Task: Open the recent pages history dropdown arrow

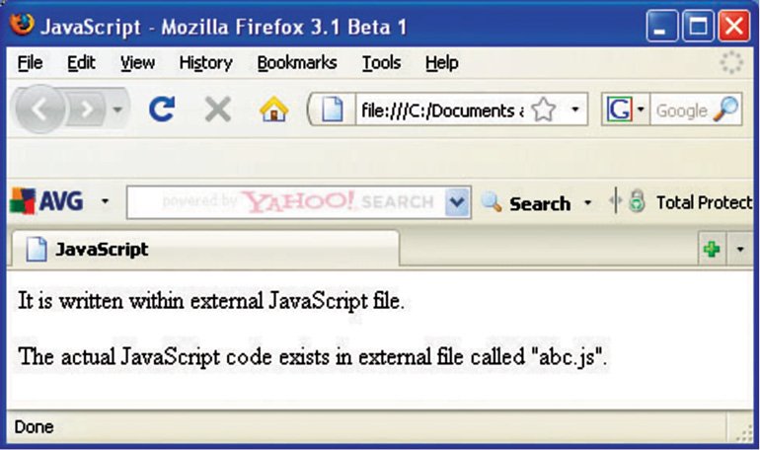Action: 117,110
